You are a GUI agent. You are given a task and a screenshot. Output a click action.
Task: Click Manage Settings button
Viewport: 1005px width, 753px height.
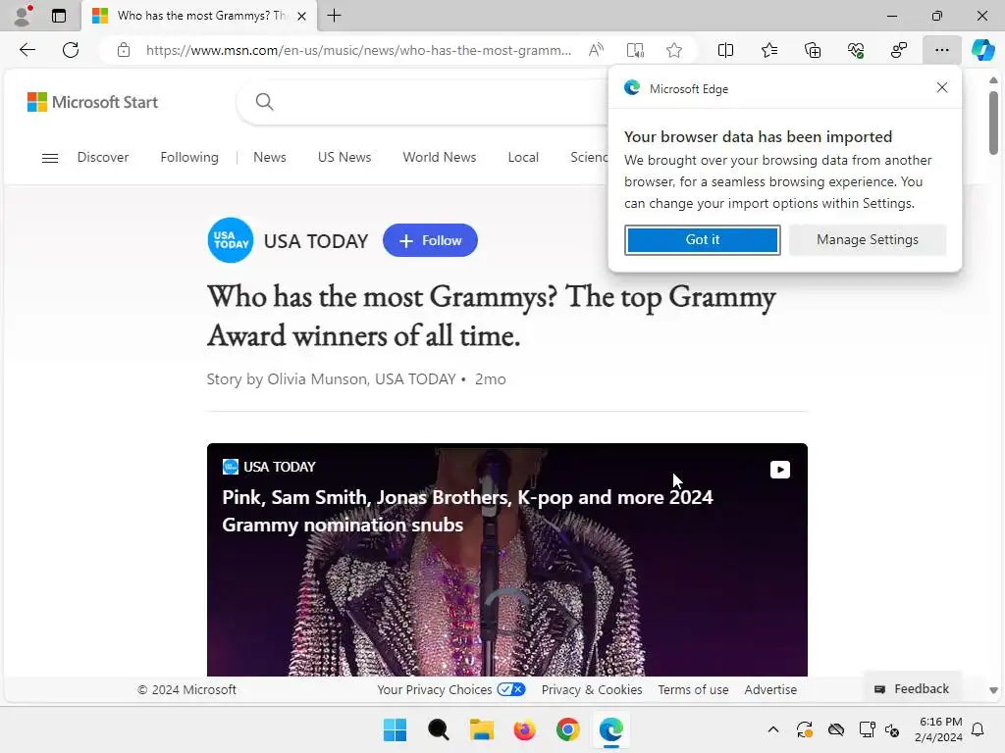pyautogui.click(x=868, y=240)
